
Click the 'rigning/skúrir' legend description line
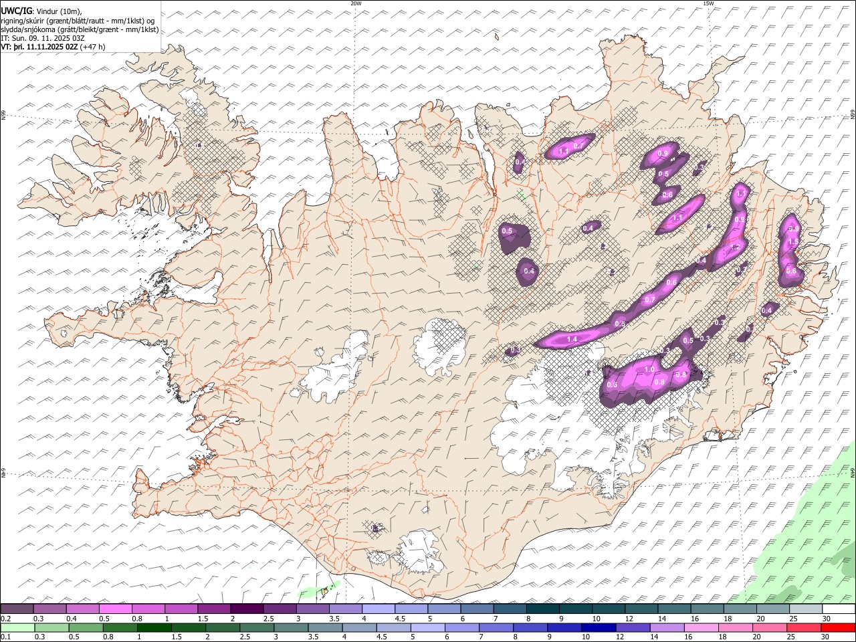coord(78,20)
